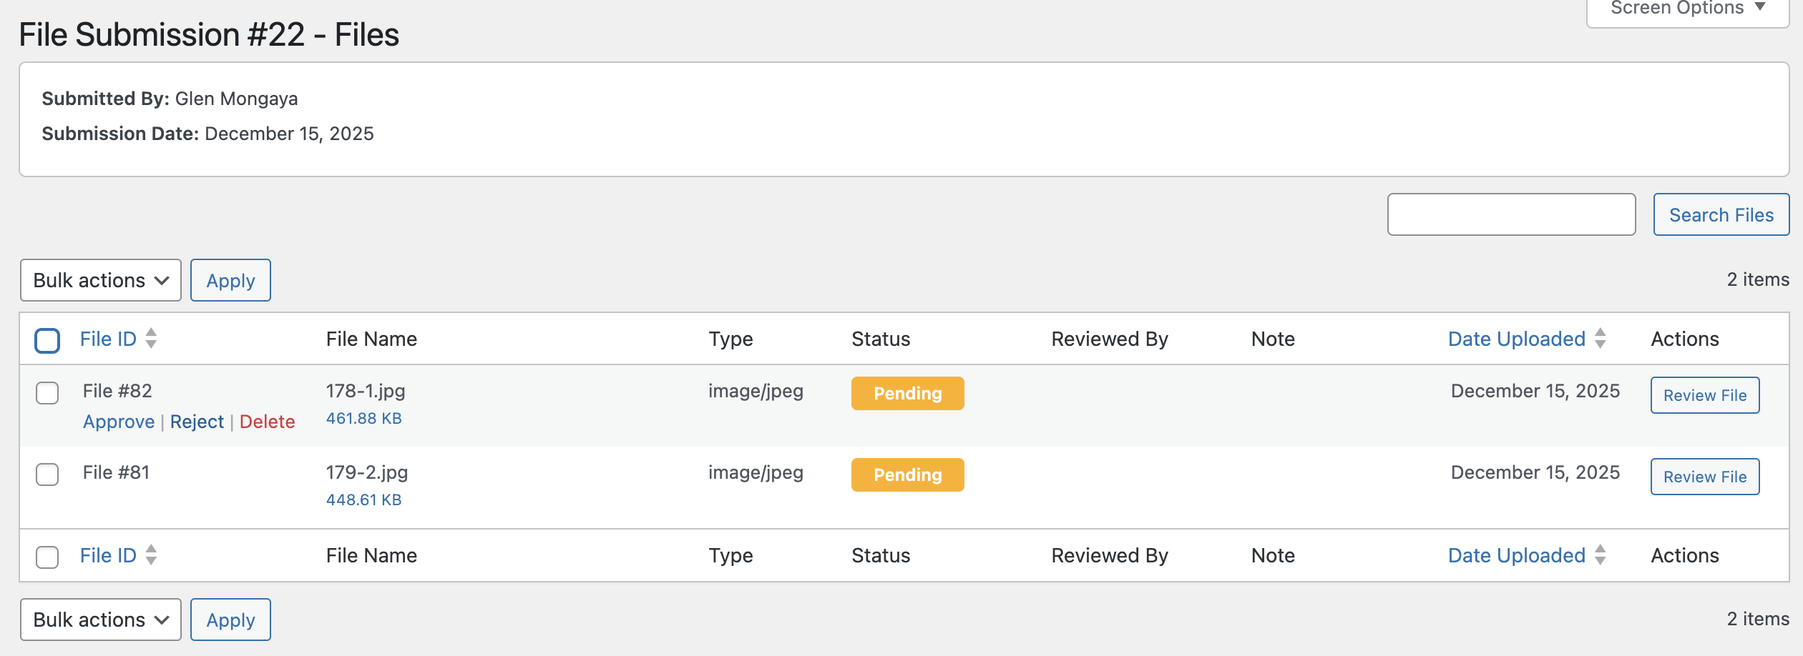This screenshot has width=1803, height=656.
Task: Click the Search Files button
Action: coord(1720,214)
